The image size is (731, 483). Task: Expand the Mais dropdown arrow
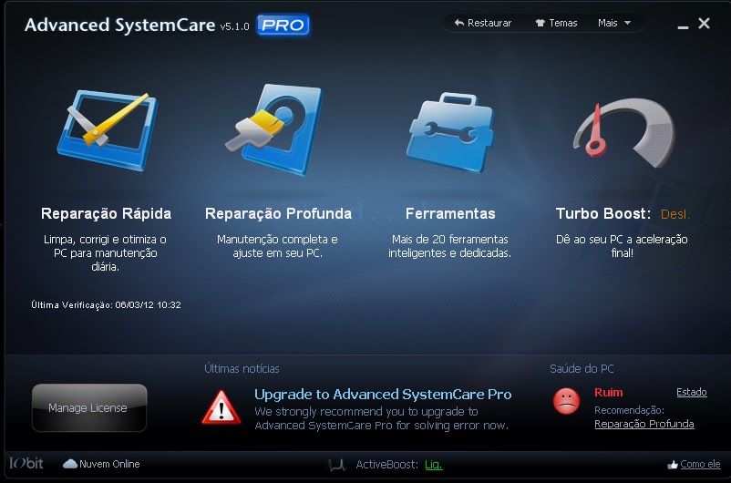click(x=627, y=23)
